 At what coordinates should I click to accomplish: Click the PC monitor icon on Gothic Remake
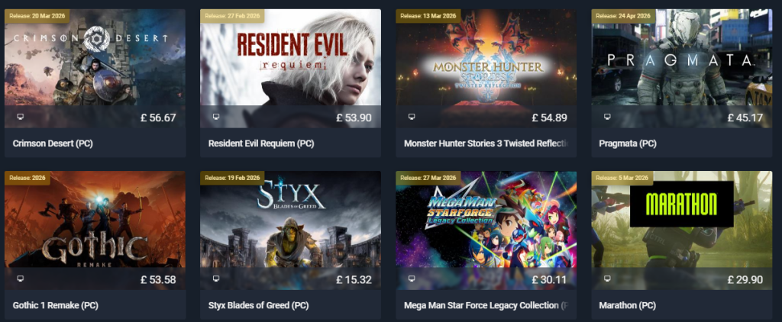click(21, 279)
